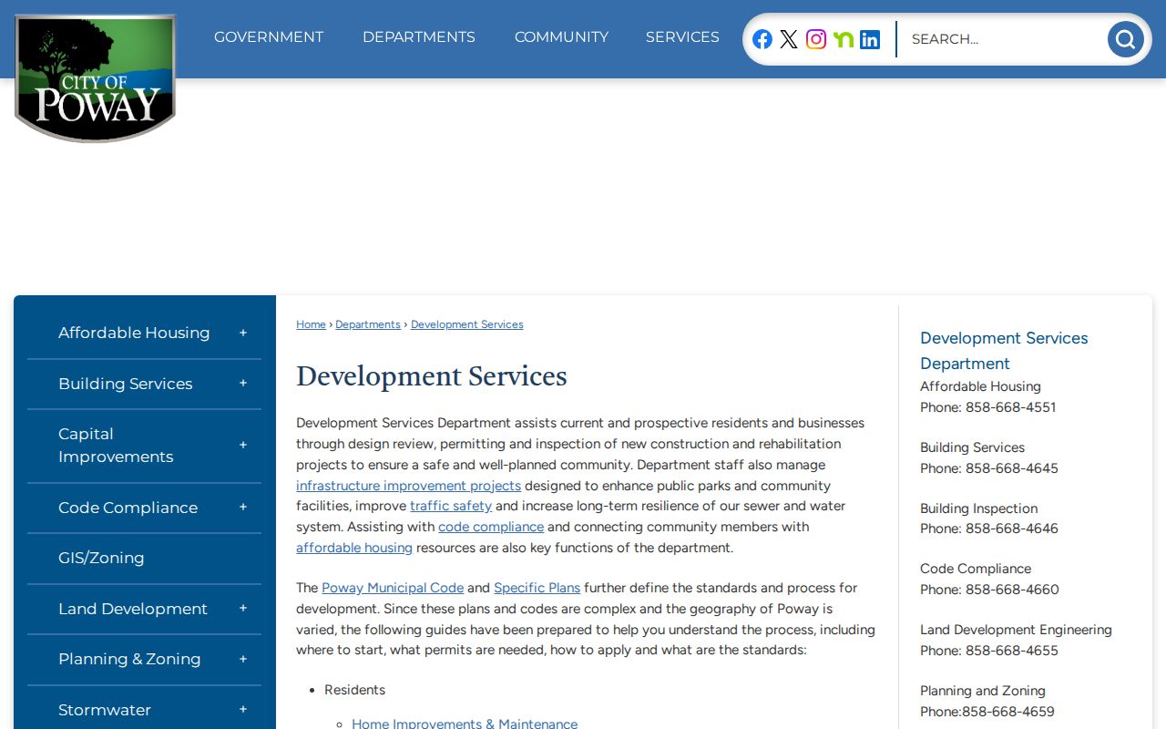
Task: Click the Development Services Department heading
Action: point(1004,351)
